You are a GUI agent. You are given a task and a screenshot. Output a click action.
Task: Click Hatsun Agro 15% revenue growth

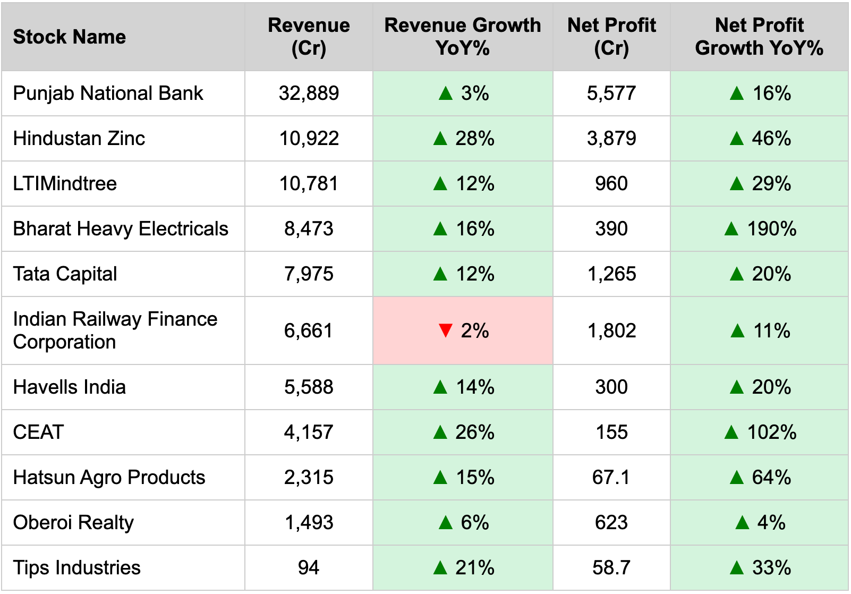tap(463, 478)
